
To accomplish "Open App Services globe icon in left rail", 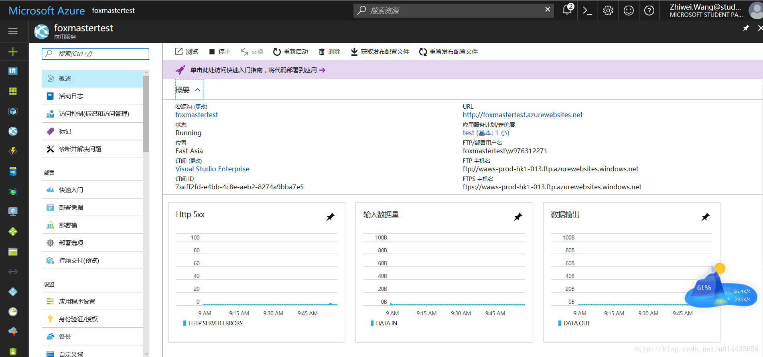I will (13, 131).
